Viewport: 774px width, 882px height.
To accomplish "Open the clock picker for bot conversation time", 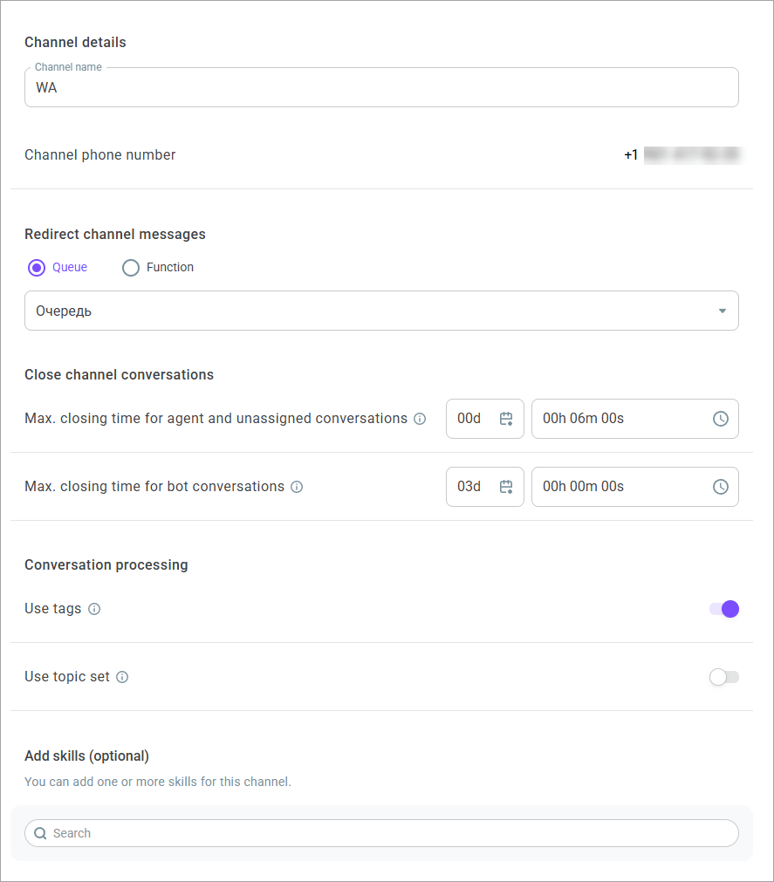I will tap(721, 487).
